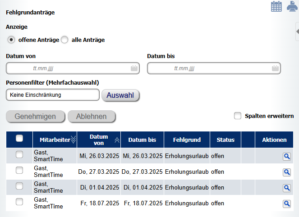View details of the 26.03.2025 request via magnifier
Image resolution: width=299 pixels, height=217 pixels.
point(287,157)
